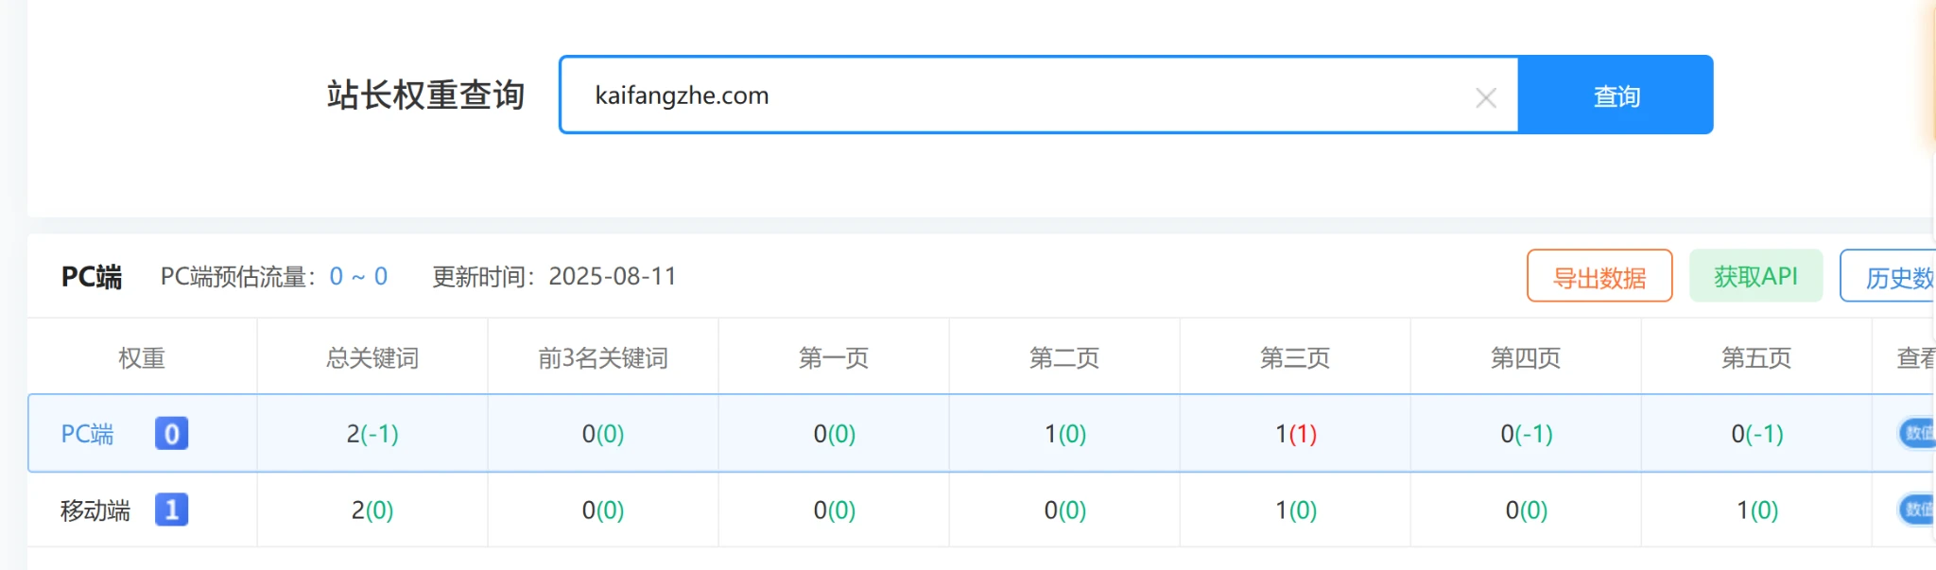Viewport: 1936px width, 570px height.
Task: Click the 权重 column header
Action: tap(142, 358)
